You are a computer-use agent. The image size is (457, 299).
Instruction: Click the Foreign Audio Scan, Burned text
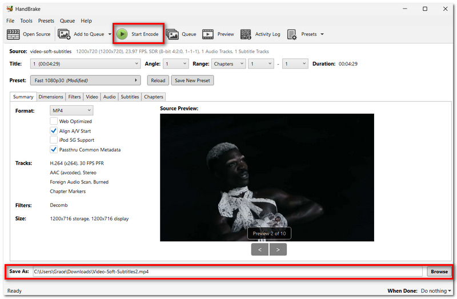(x=79, y=182)
